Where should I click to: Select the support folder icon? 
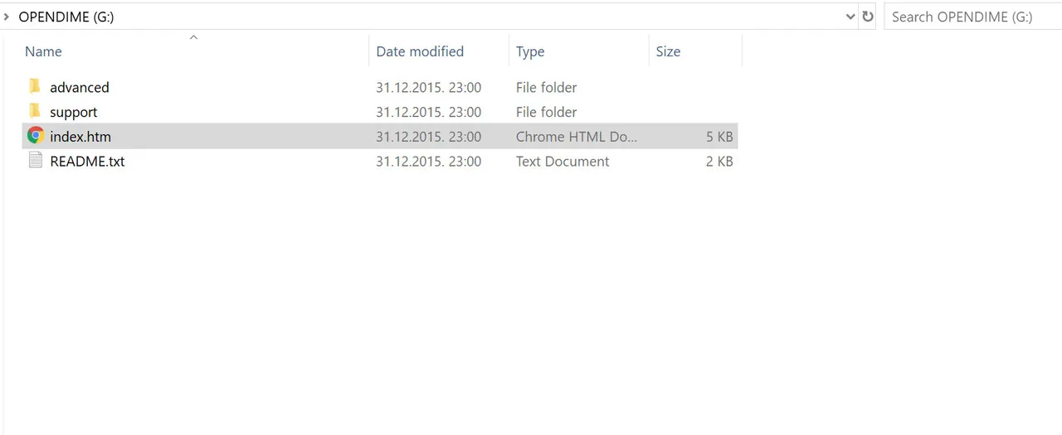tap(34, 111)
